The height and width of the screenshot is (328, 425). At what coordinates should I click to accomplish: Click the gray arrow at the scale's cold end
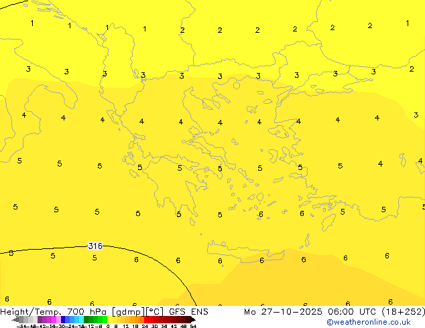tap(15, 319)
